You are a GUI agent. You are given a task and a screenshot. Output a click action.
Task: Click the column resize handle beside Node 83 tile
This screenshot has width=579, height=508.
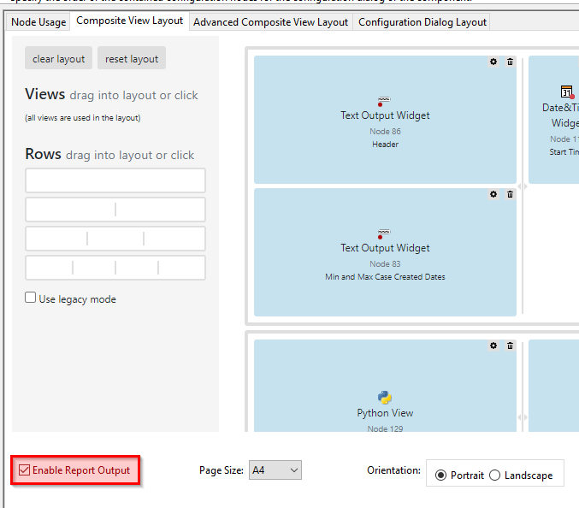click(523, 186)
